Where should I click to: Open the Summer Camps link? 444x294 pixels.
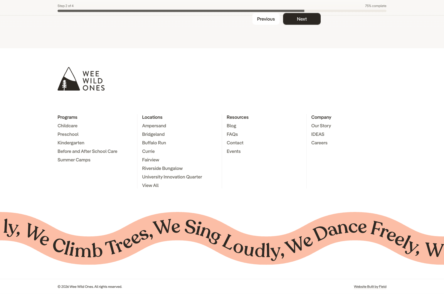click(74, 160)
